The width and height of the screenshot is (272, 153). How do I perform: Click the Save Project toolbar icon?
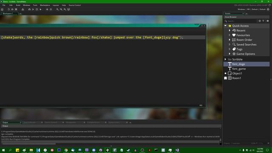[16, 9]
